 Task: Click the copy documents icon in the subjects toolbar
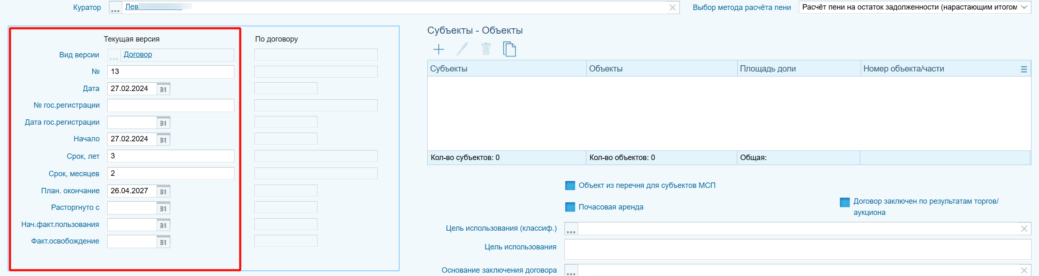click(x=509, y=49)
